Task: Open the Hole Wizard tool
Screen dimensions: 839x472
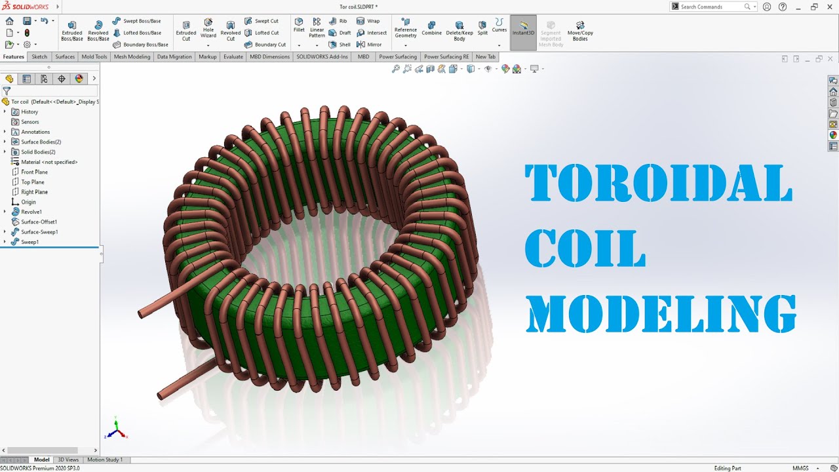Action: pyautogui.click(x=208, y=28)
